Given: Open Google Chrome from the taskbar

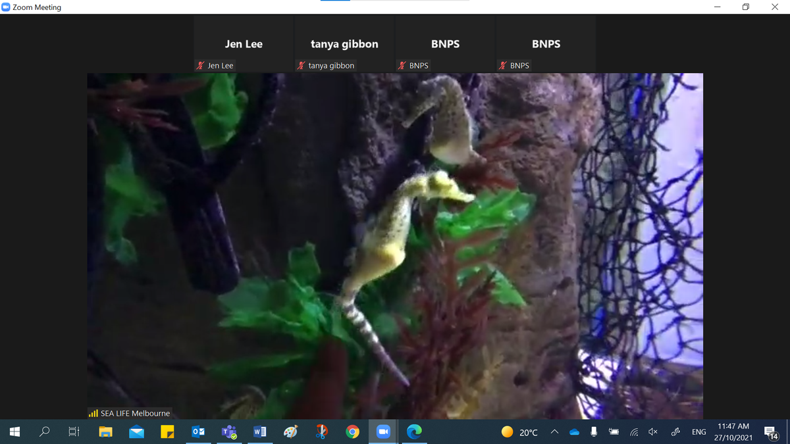Looking at the screenshot, I should (353, 432).
